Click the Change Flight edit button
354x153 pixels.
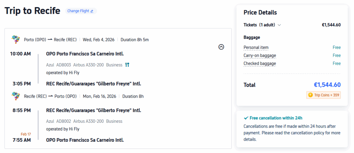(80, 11)
